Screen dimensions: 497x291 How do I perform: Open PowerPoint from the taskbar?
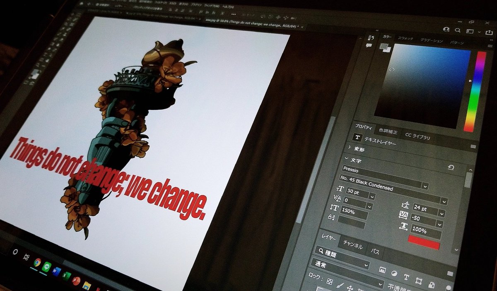pos(76,281)
